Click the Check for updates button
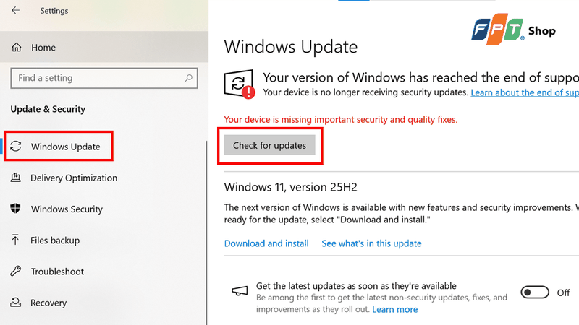 coord(269,145)
